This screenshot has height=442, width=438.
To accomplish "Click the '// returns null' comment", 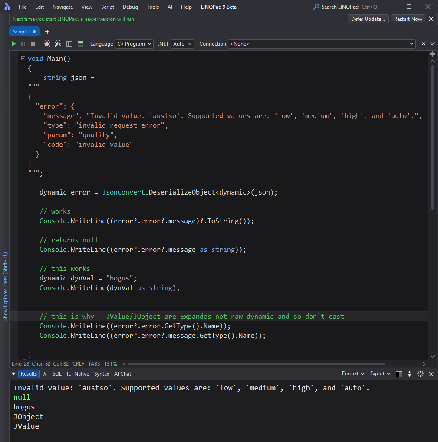I will (x=69, y=240).
